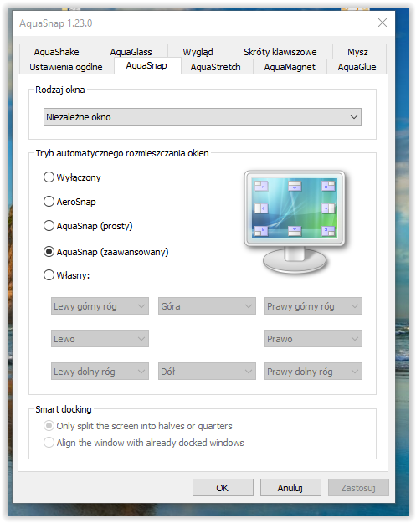The image size is (416, 523).
Task: Click the left-edge snap icon on monitor preview
Action: (261, 208)
